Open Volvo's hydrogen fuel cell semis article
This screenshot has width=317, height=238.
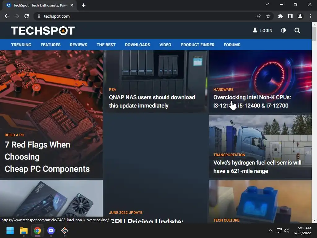[x=257, y=167]
